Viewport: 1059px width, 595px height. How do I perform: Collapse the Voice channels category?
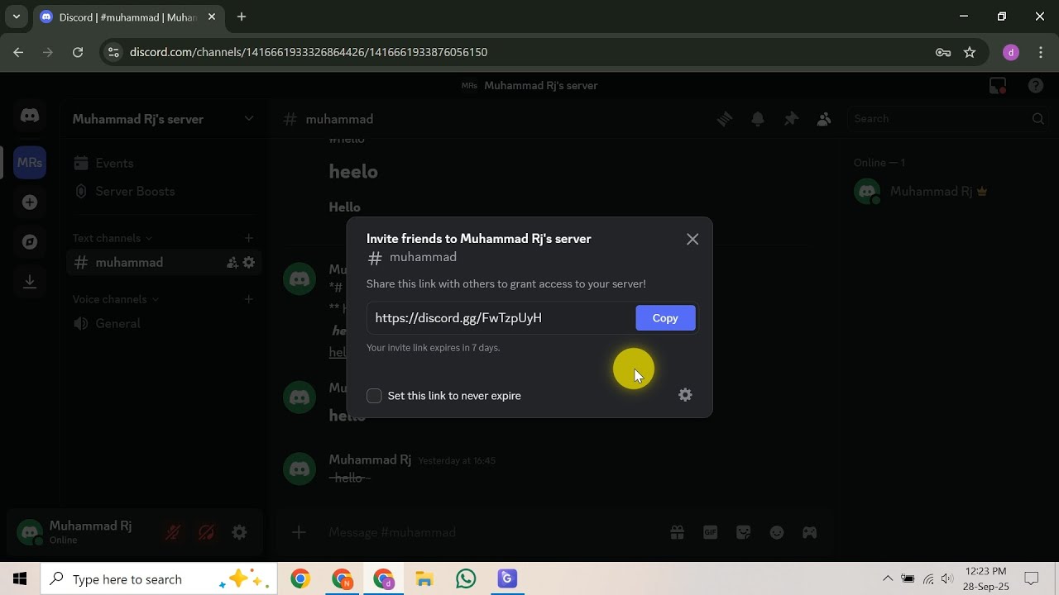[x=115, y=299]
